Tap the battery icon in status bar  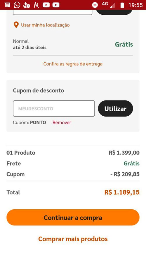click(122, 5)
